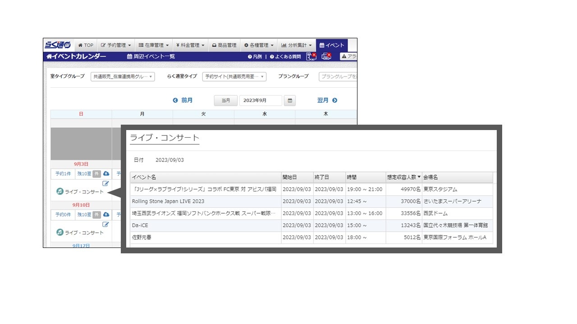577x324 pixels.
Task: Click the cloud upload icon for 9月3日
Action: [106, 174]
